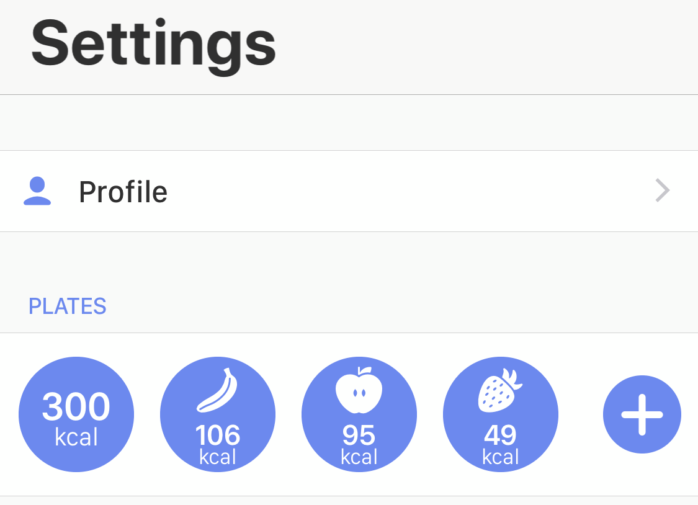
Task: Add a new plate with the plus icon
Action: click(642, 414)
